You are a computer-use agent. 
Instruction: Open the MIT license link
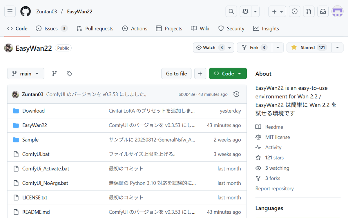point(277,137)
